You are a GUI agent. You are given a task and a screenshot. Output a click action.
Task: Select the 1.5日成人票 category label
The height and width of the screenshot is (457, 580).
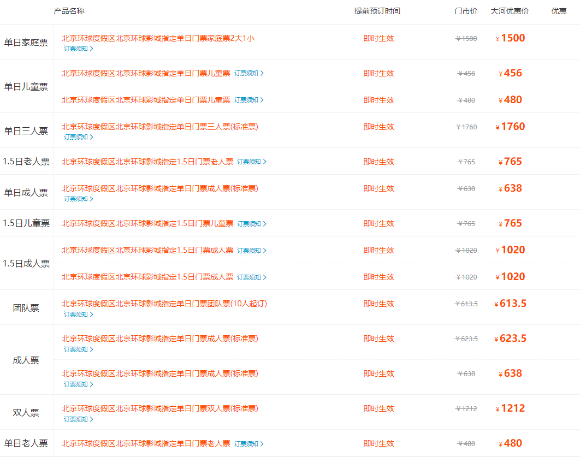tap(26, 264)
